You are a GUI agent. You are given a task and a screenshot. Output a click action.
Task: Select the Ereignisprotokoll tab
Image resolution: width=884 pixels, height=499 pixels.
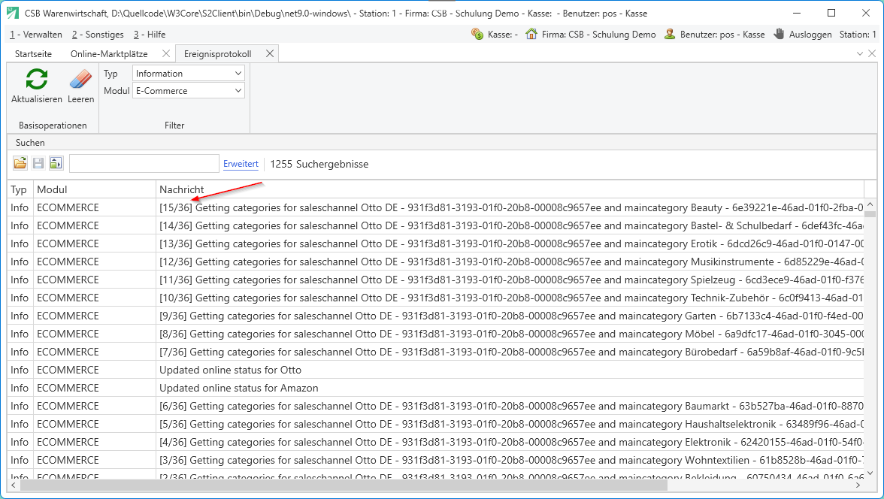(218, 54)
